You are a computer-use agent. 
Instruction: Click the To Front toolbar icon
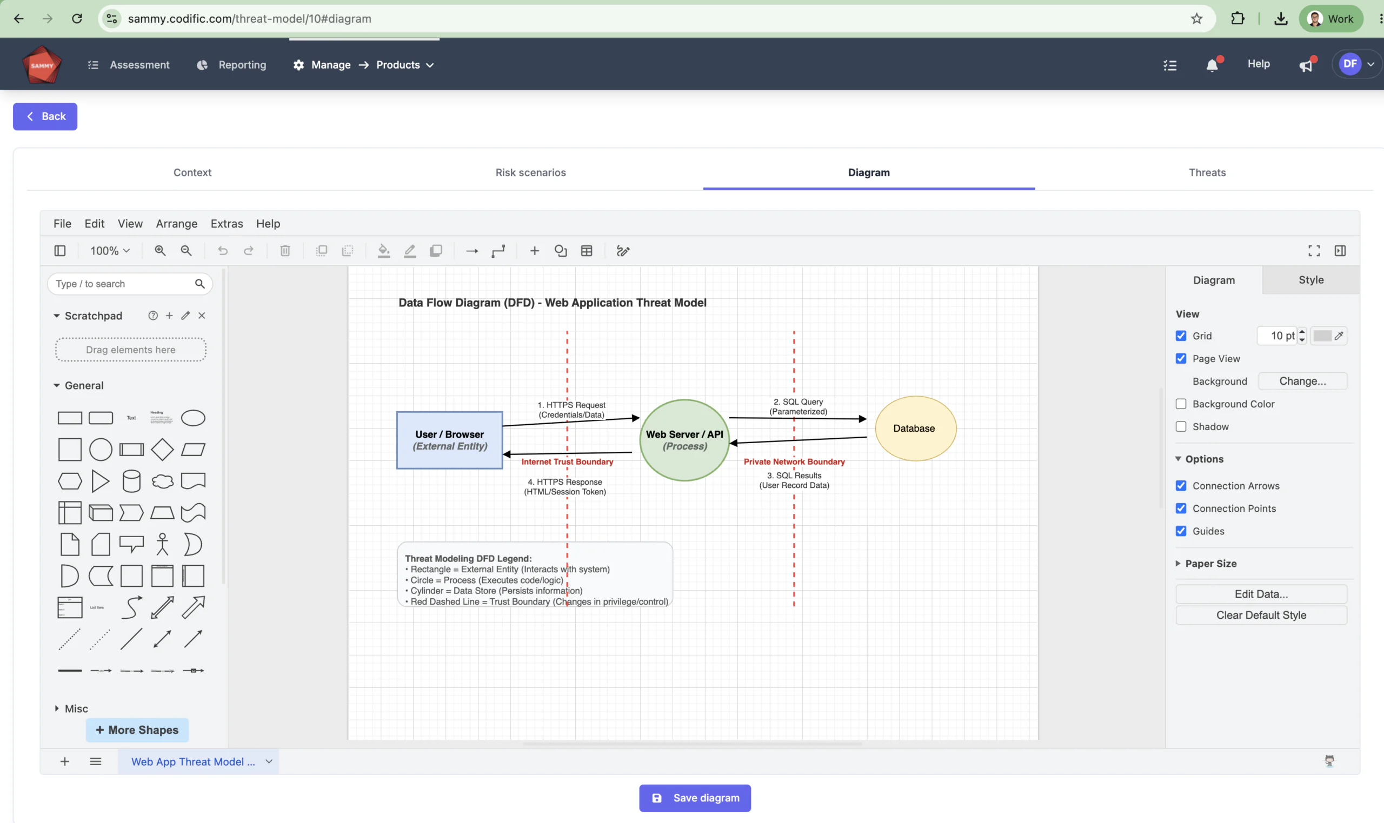321,251
